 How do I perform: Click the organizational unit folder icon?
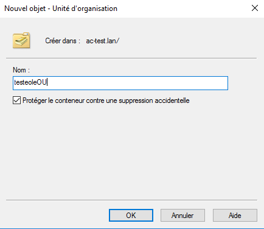[x=21, y=40]
